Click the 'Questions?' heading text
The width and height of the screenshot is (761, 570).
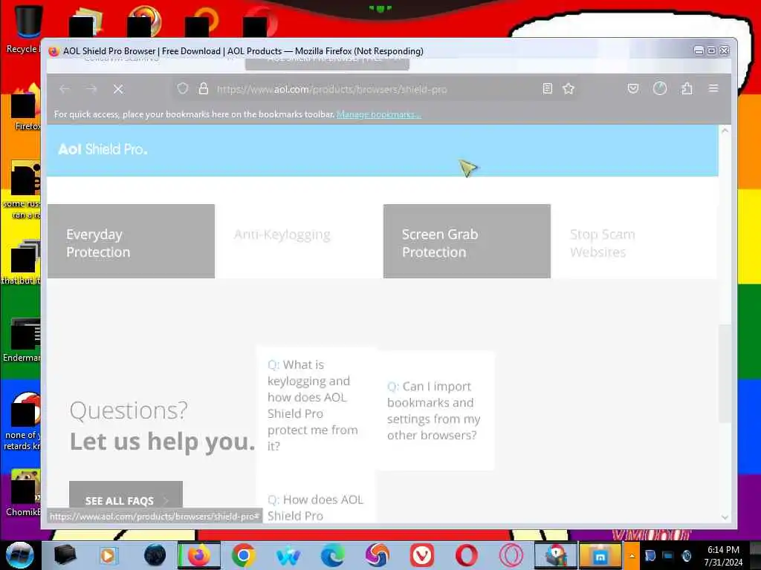point(129,410)
